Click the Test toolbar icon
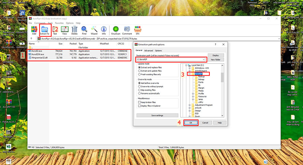 click(55, 30)
